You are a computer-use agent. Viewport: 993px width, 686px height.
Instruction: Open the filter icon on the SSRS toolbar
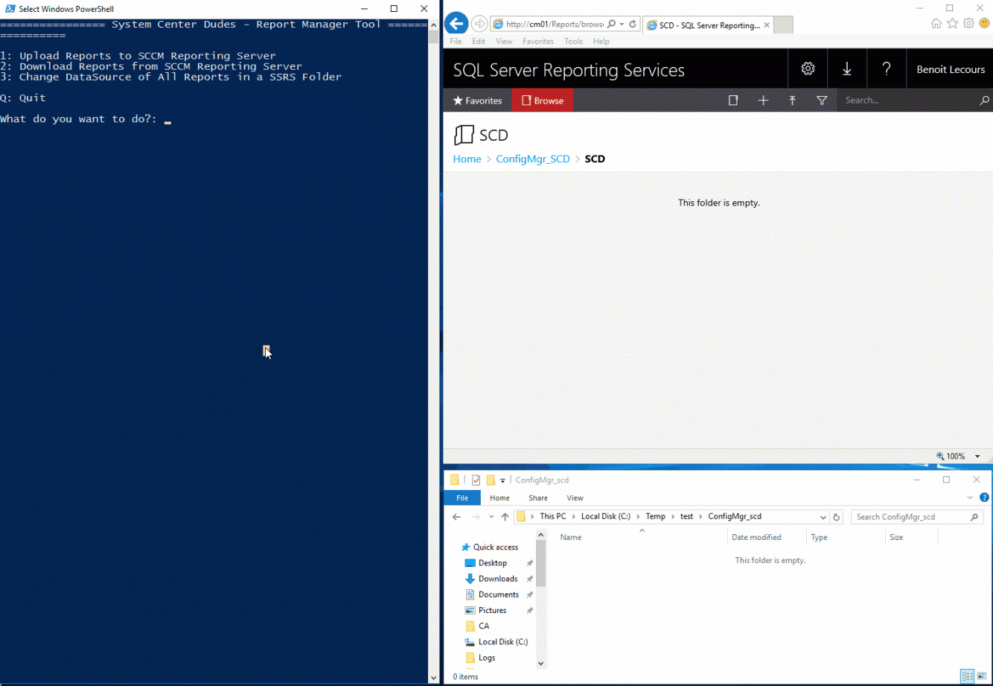(821, 100)
